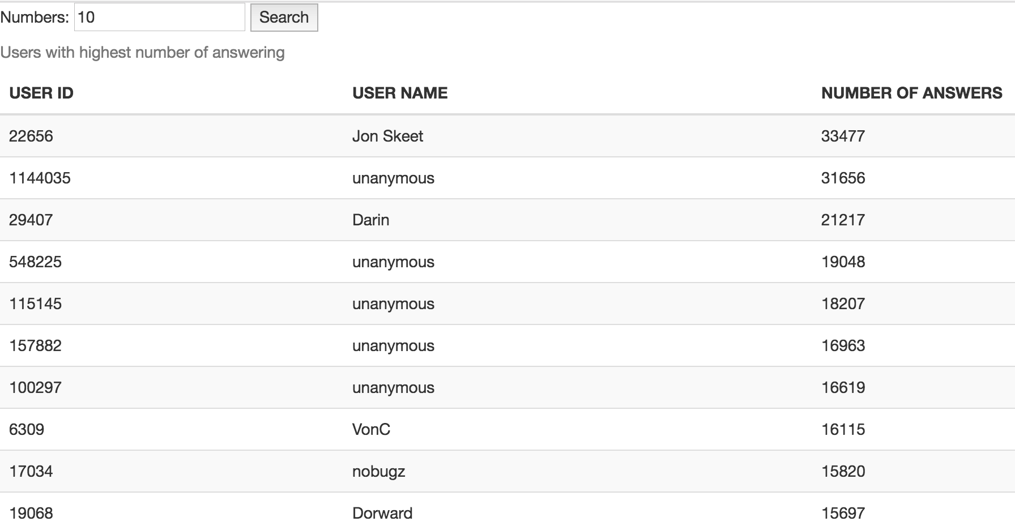Viewport: 1015px width, 530px height.
Task: Select the Jon Skeet user name cell
Action: (388, 136)
